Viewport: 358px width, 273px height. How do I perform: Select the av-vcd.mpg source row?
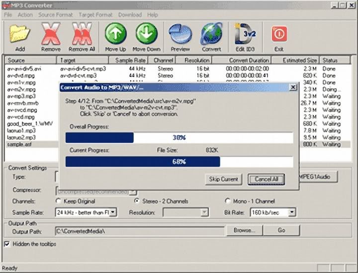21,117
